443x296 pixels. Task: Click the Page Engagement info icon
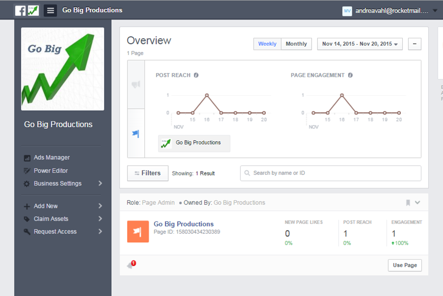point(350,75)
